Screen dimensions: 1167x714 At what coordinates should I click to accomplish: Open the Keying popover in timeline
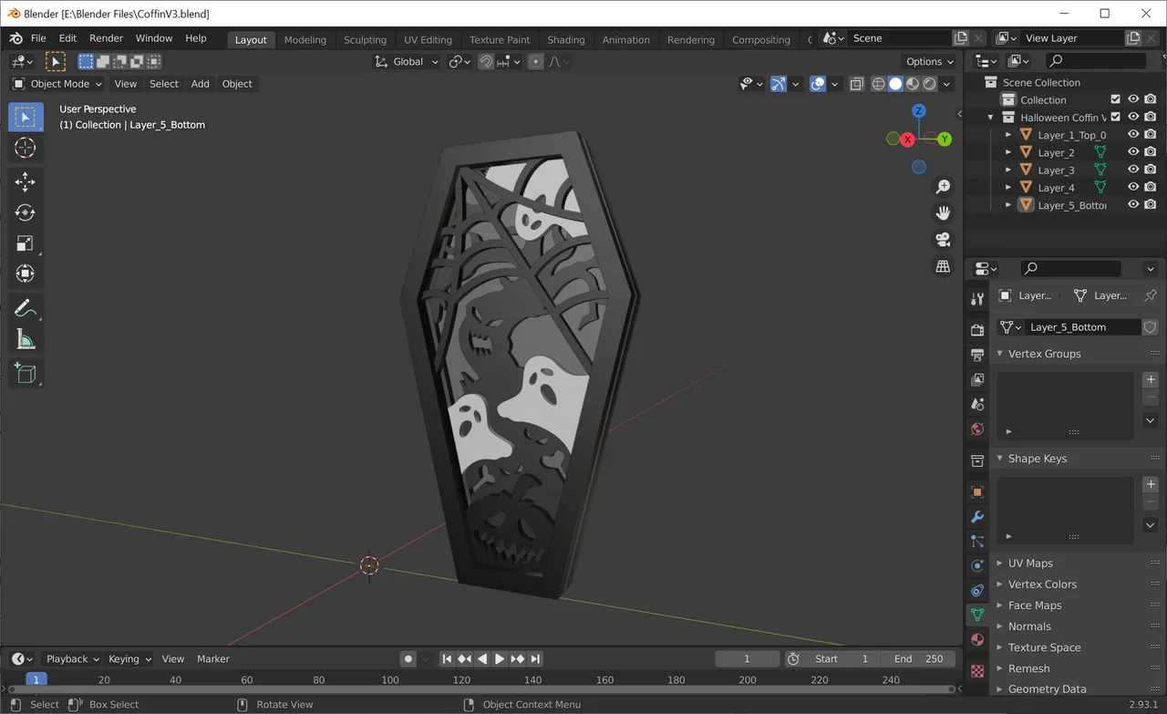(129, 658)
